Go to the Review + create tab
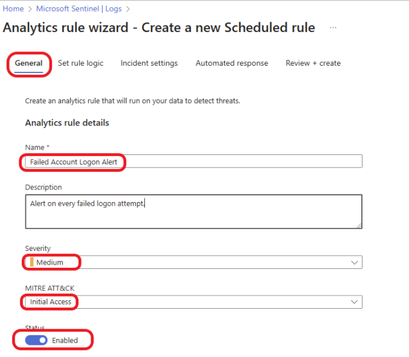Screen dimensions: 409x357 click(x=313, y=63)
